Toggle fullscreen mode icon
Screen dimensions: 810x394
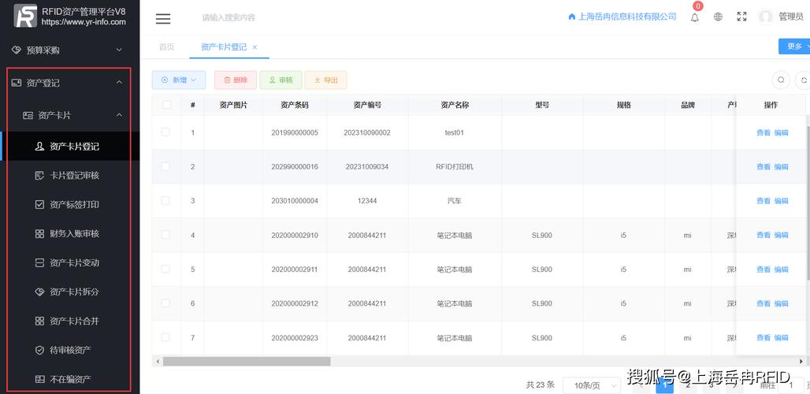(x=741, y=17)
